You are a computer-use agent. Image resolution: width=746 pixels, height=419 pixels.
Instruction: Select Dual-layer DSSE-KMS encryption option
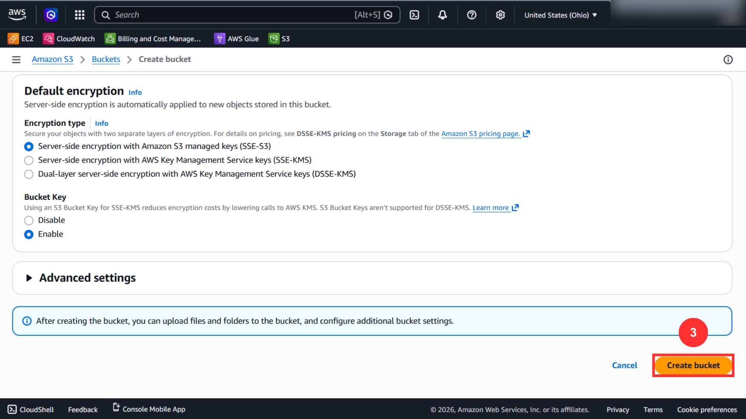[x=29, y=174]
